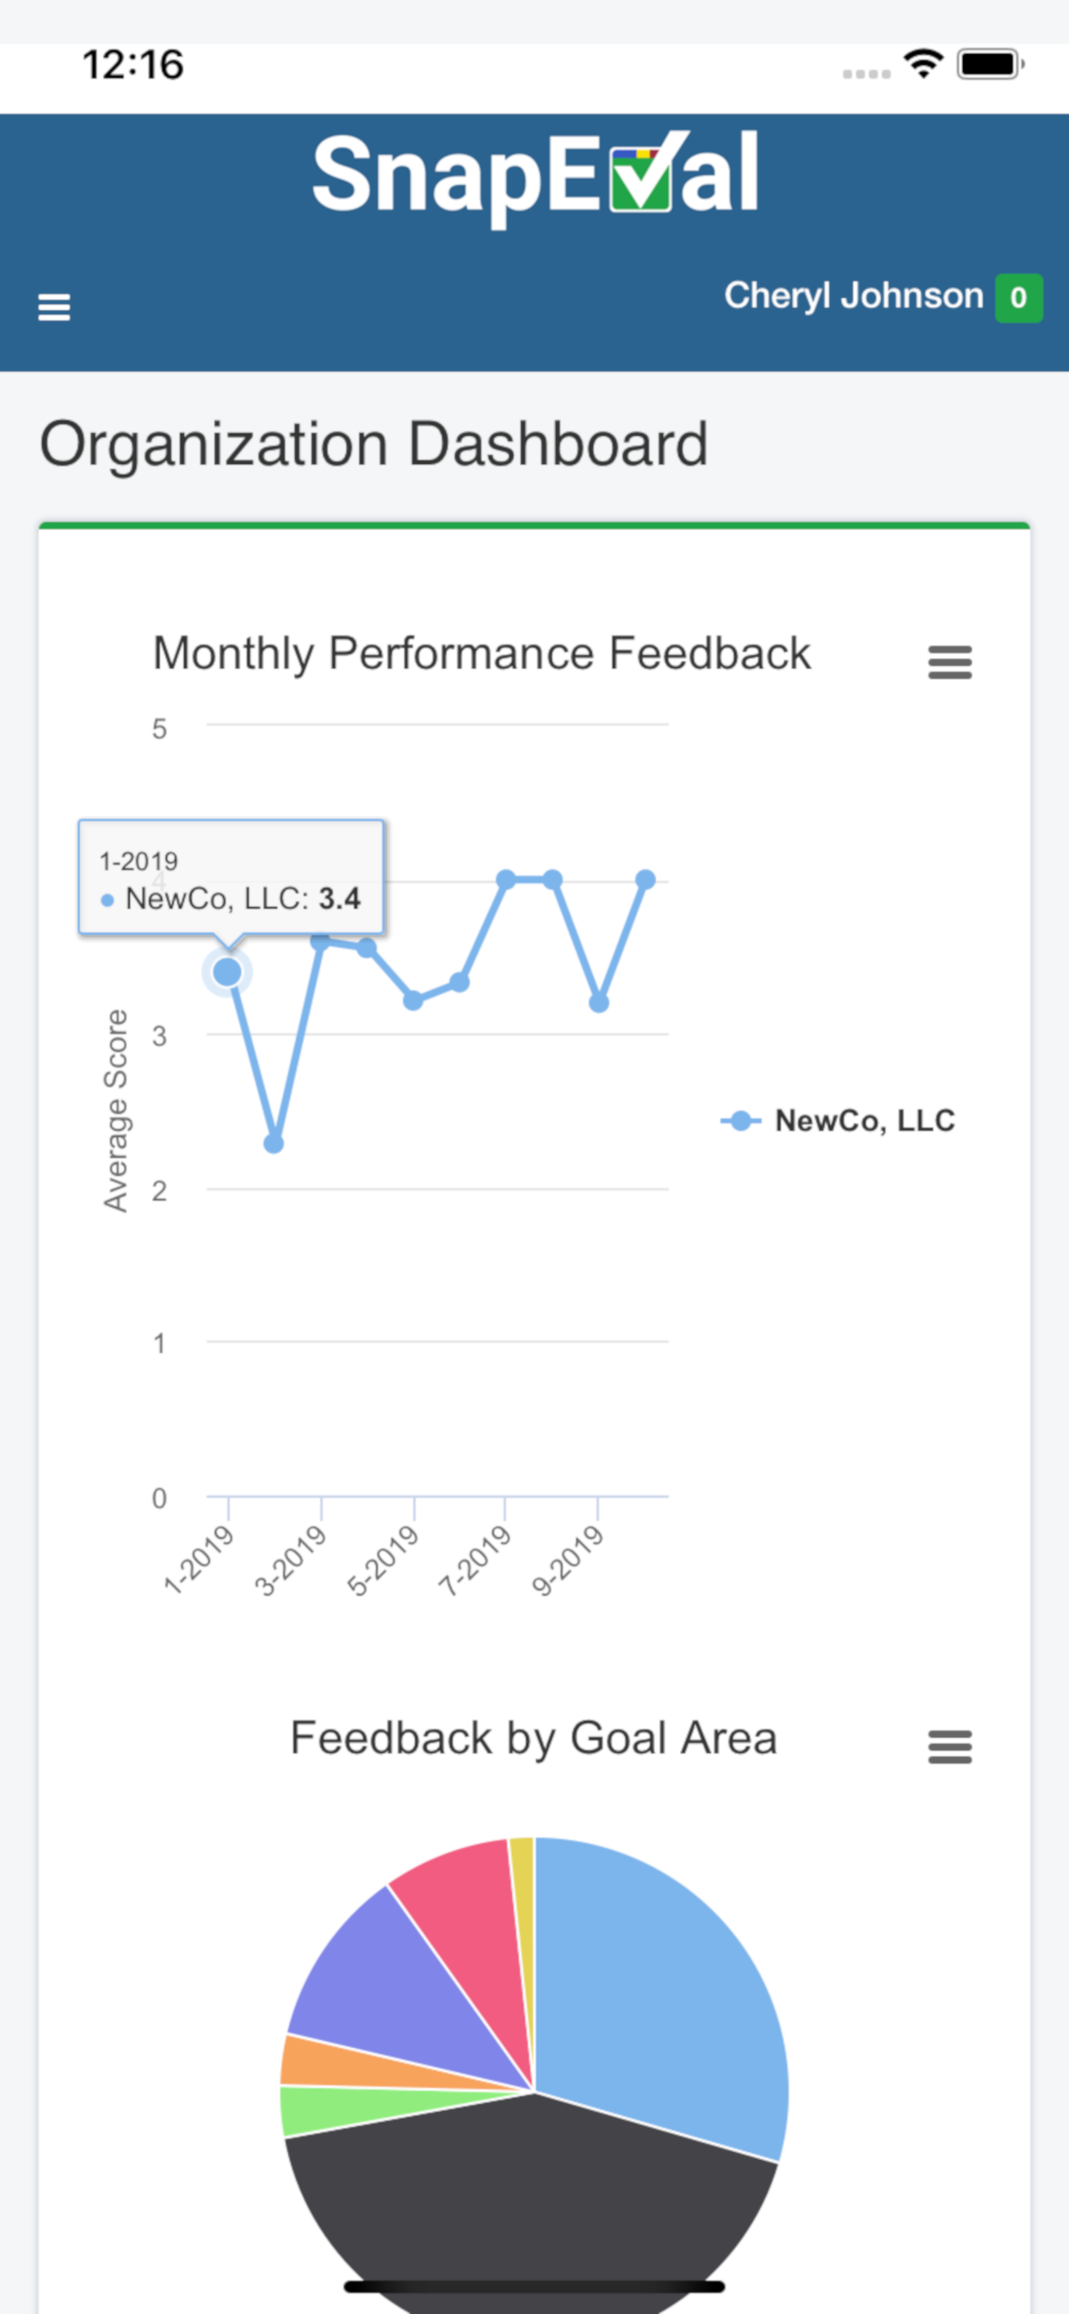The image size is (1069, 2314).
Task: Click the Cheryl Johnson user name
Action: point(854,295)
